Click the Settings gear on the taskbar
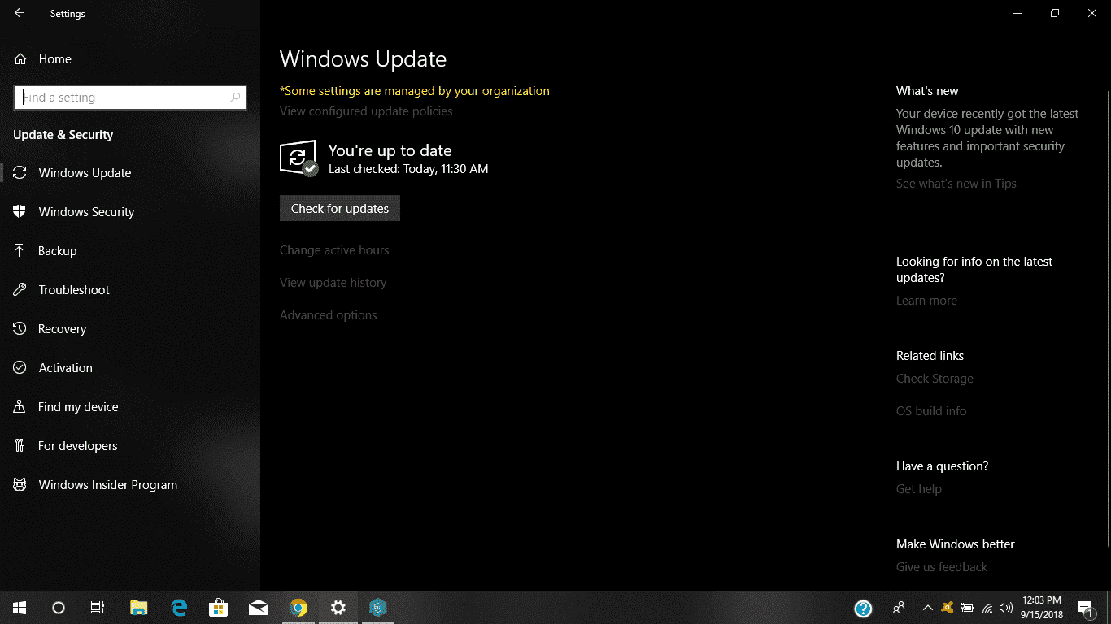Screen dimensions: 1111x624 pos(338,608)
